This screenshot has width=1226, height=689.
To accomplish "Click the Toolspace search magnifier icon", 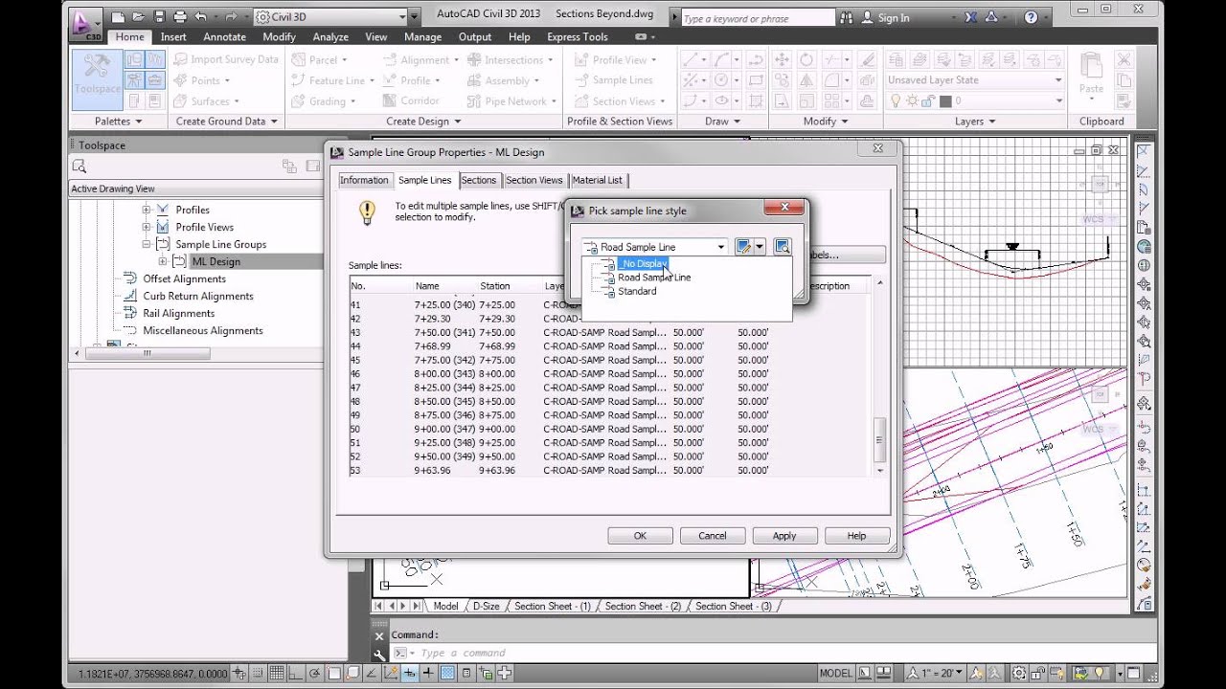I will click(x=79, y=167).
